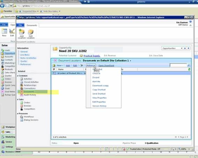Open the Practical Supply customer link
The image size is (198, 158).
[92, 55]
